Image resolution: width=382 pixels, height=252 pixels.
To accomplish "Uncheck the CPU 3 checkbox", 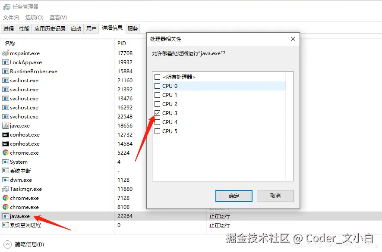I will [158, 113].
